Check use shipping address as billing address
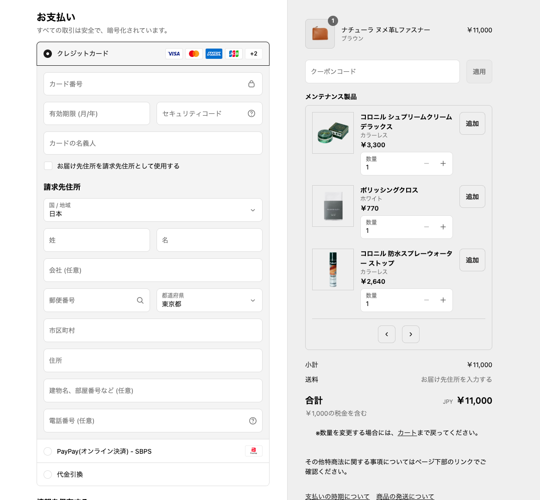Image resolution: width=540 pixels, height=500 pixels. (48, 166)
